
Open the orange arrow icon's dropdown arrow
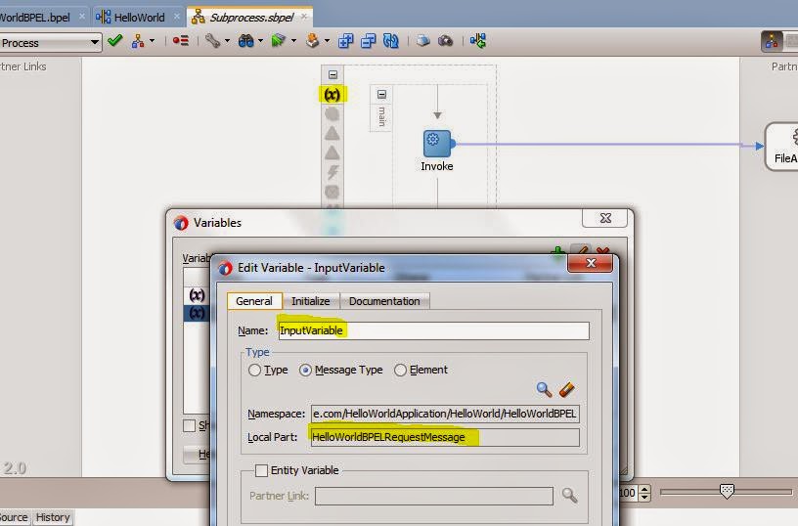point(327,41)
